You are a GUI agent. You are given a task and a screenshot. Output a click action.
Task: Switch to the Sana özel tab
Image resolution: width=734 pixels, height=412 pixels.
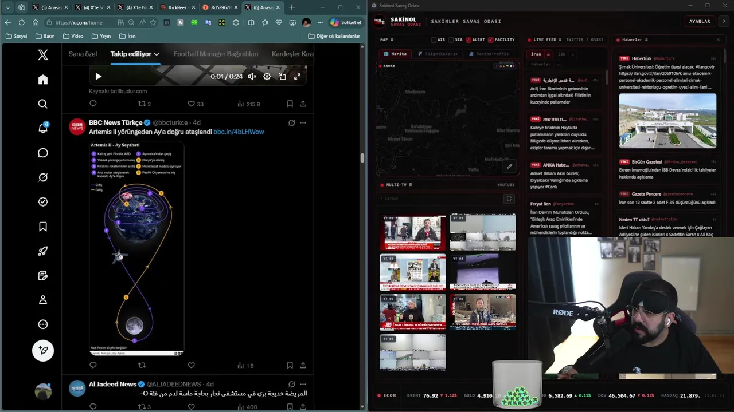(x=83, y=54)
